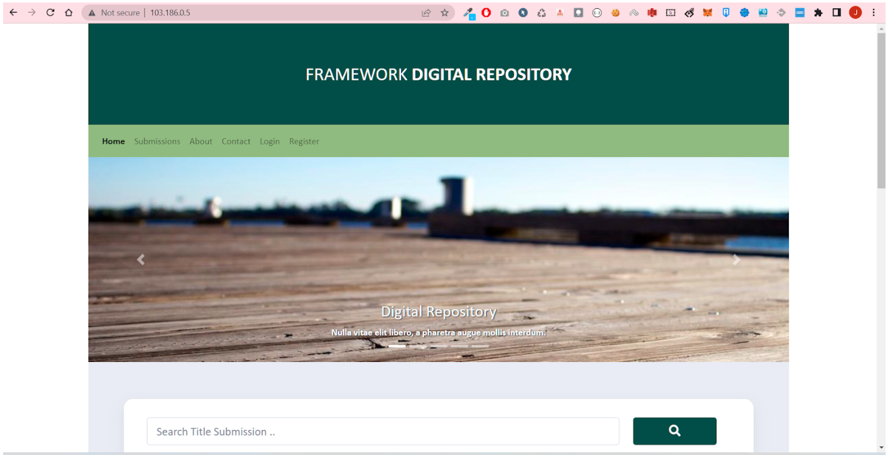
Task: Open the red hand ad-blocker extension
Action: (486, 13)
